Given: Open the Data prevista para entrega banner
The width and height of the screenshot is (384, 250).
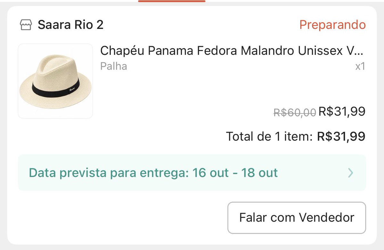Looking at the screenshot, I should pyautogui.click(x=192, y=172).
